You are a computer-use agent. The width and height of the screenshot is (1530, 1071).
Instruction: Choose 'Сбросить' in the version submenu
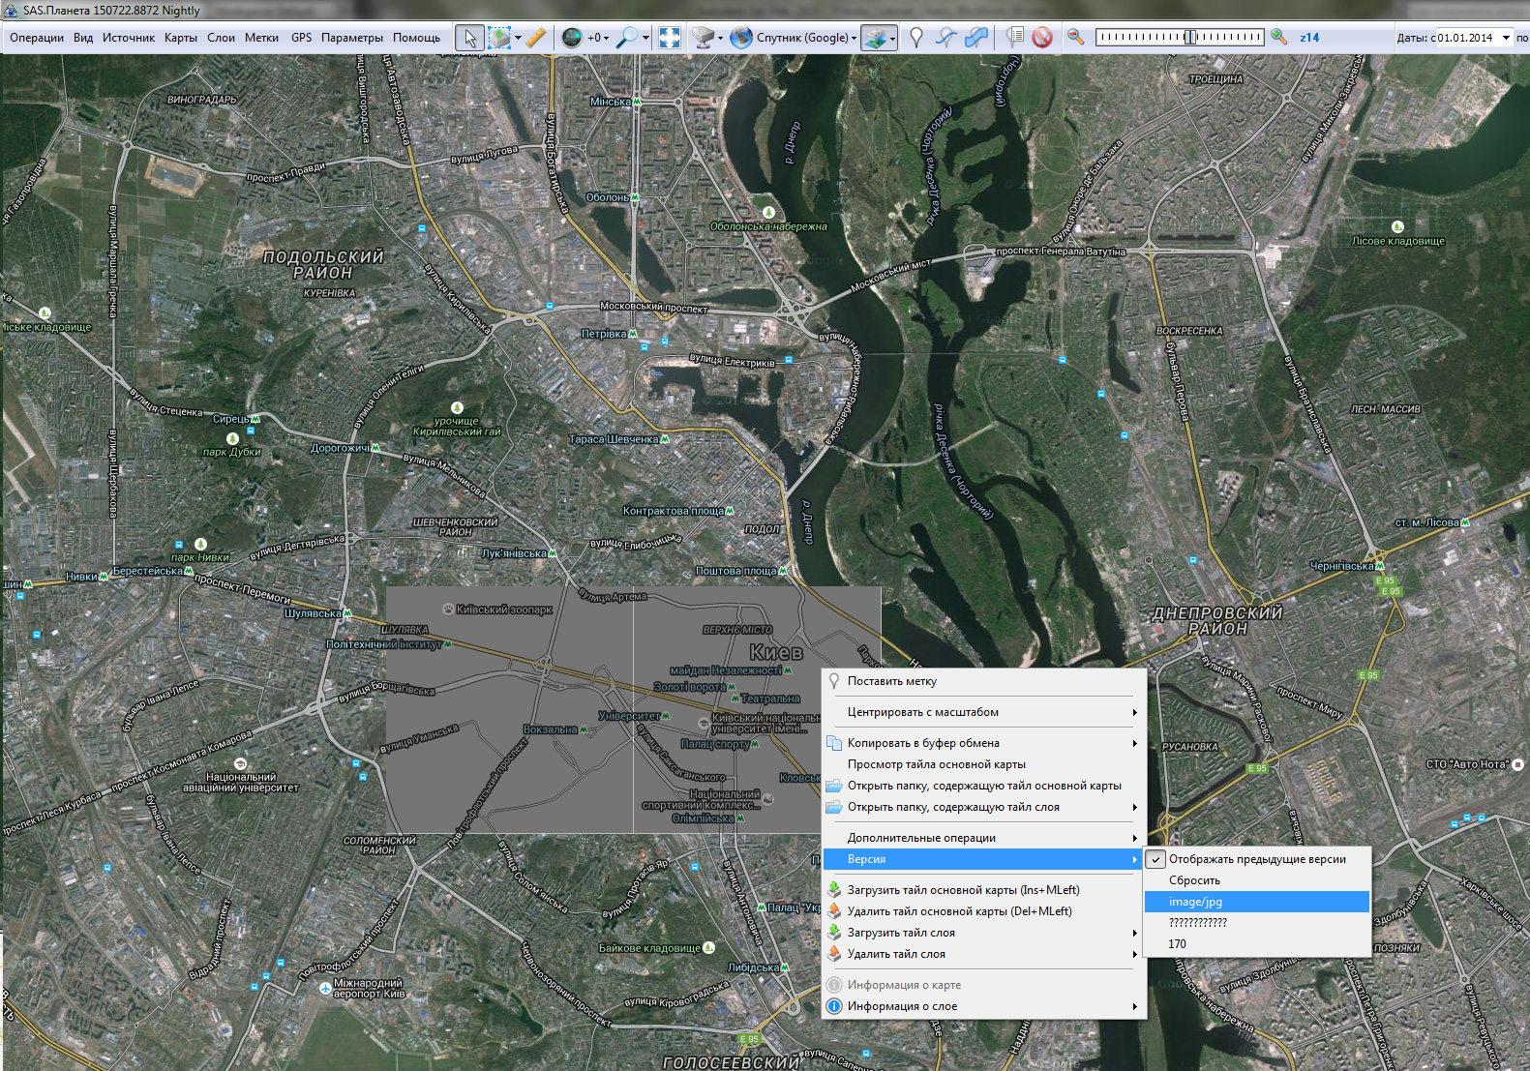pyautogui.click(x=1194, y=880)
